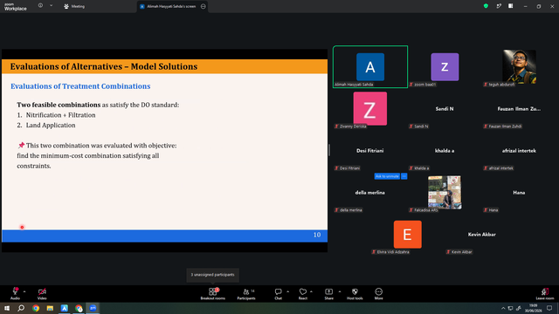Click slide page number 10
Image resolution: width=559 pixels, height=314 pixels.
317,235
